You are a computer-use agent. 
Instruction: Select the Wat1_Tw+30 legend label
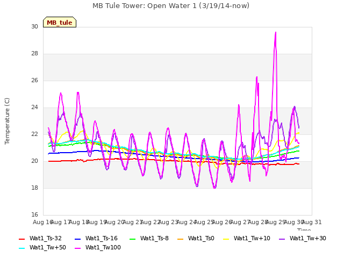pos(308,238)
